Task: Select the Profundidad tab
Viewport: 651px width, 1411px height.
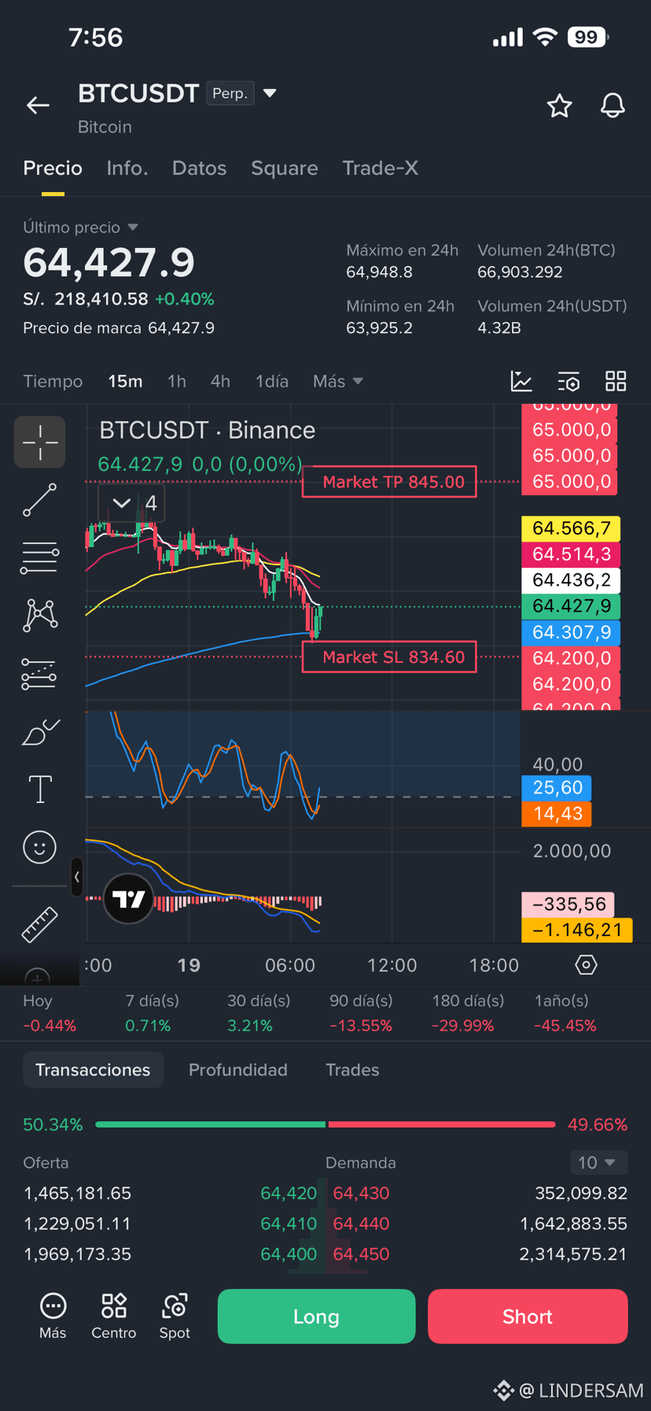Action: [x=238, y=1069]
